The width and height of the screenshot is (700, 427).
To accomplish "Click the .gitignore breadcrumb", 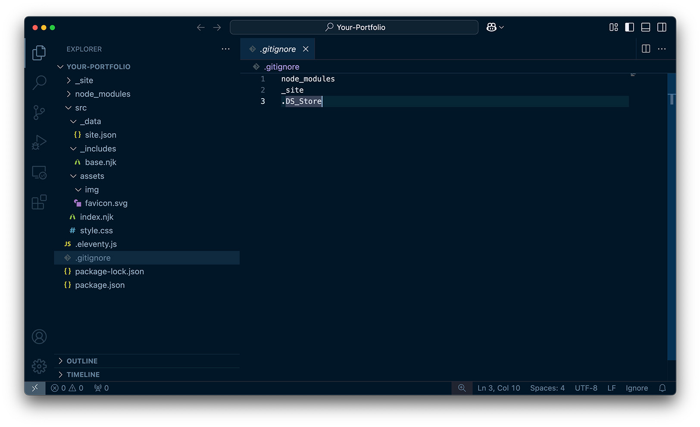I will coord(282,67).
